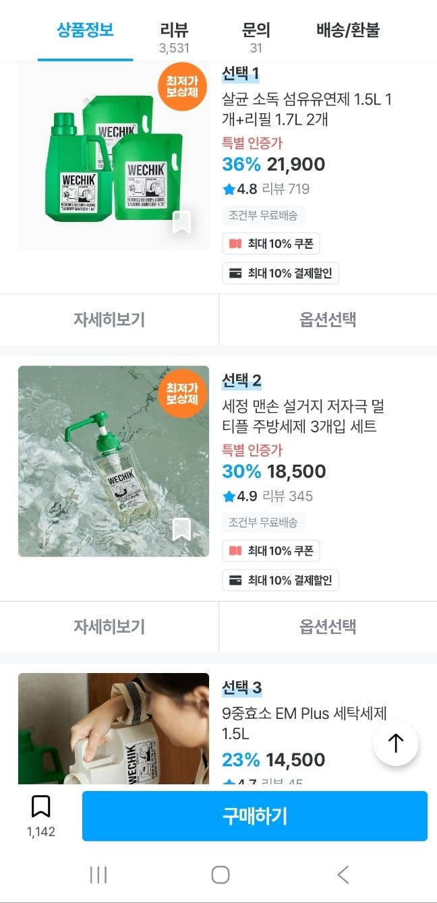Tap the 최대 10% 결제할인 badge for 선택 2
The height and width of the screenshot is (903, 437).
click(281, 580)
